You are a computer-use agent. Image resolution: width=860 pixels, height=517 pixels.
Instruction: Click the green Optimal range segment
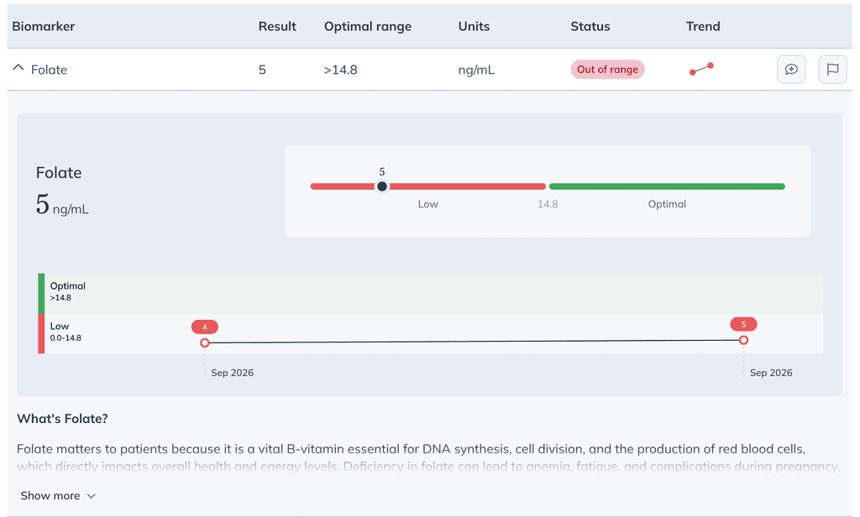pos(667,186)
